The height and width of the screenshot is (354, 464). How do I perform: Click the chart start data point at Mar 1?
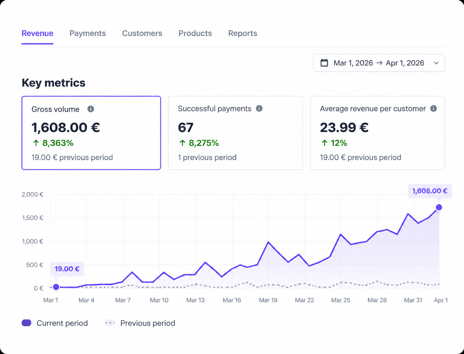pyautogui.click(x=56, y=287)
